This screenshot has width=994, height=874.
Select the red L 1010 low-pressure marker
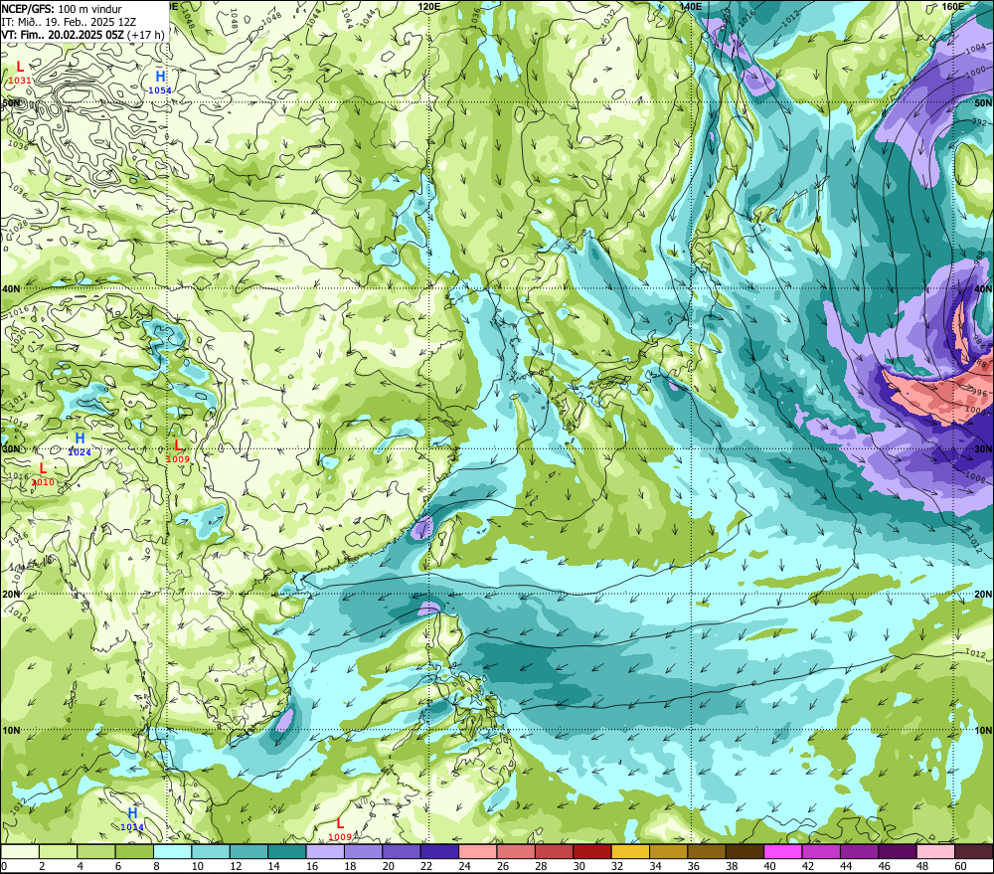click(x=43, y=474)
